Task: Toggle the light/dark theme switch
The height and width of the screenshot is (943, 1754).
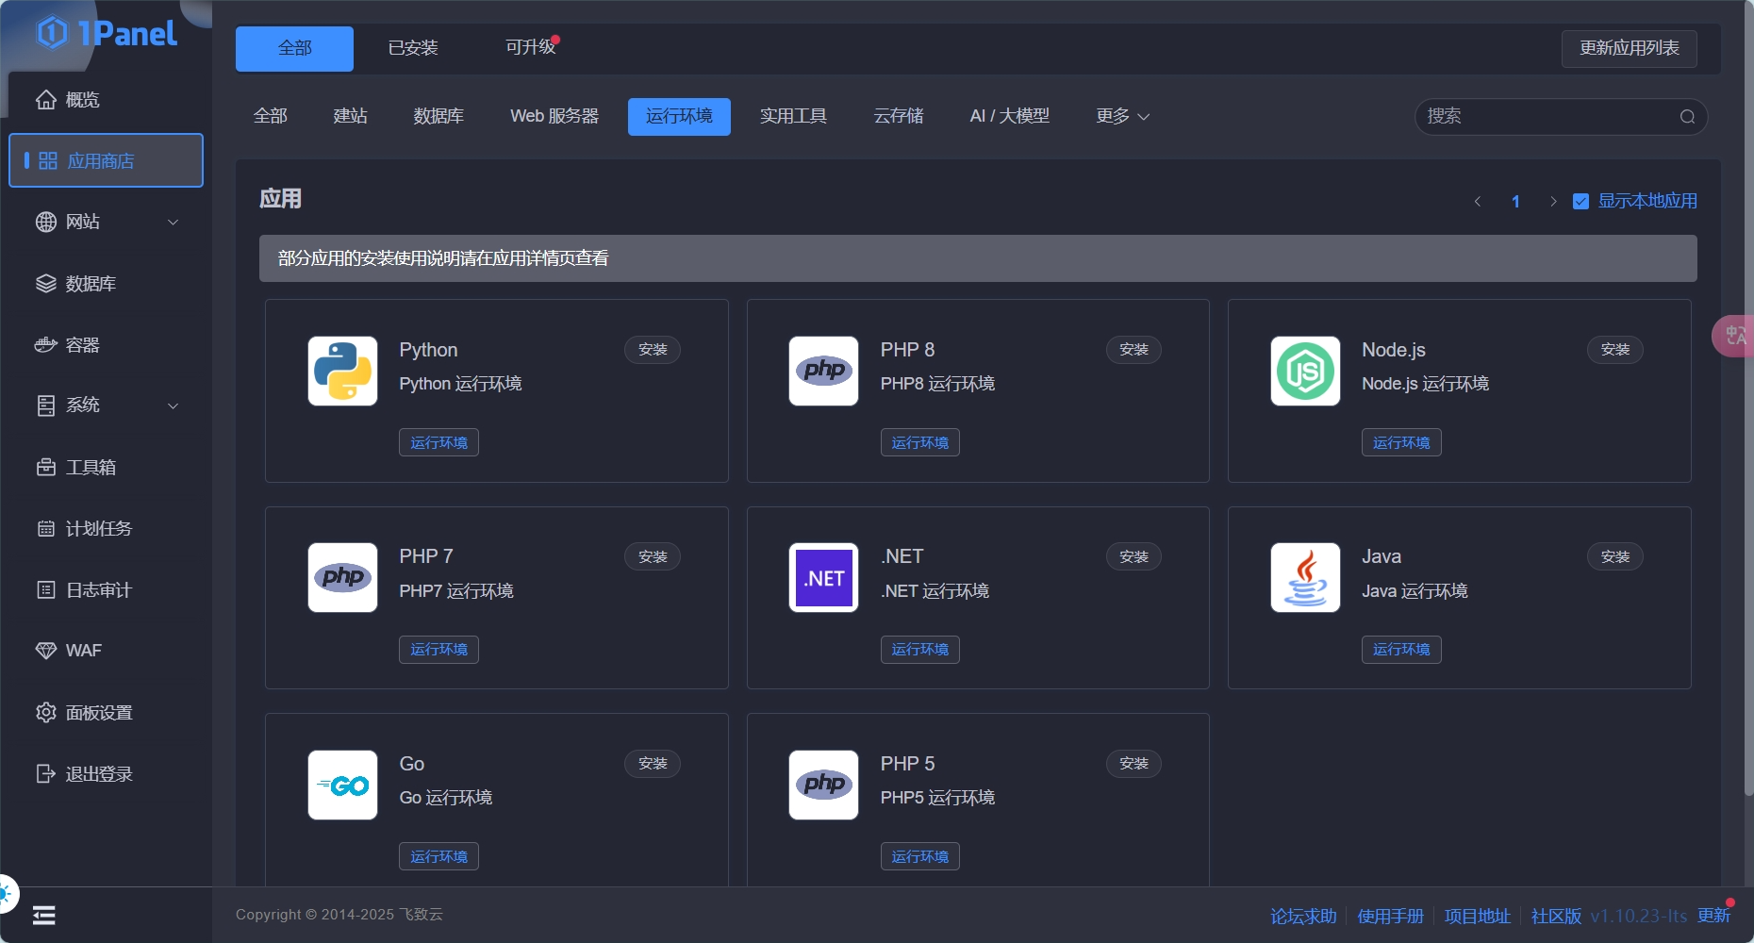Action: pos(6,893)
